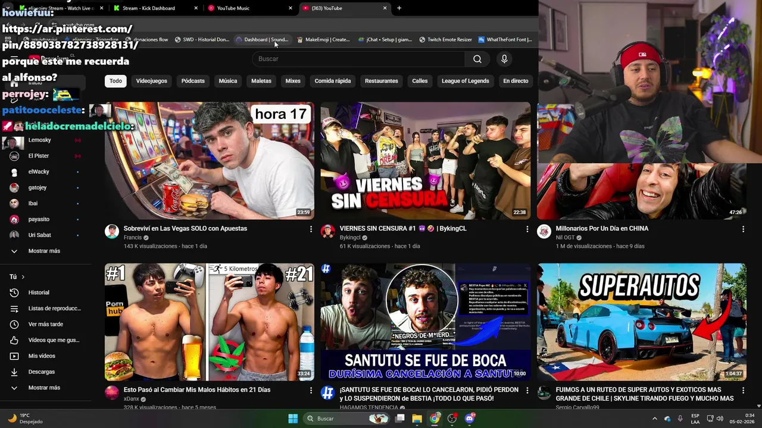The height and width of the screenshot is (428, 762).
Task: Open options menu for Millonarios Por Un Día en CHINA
Action: coord(743,229)
